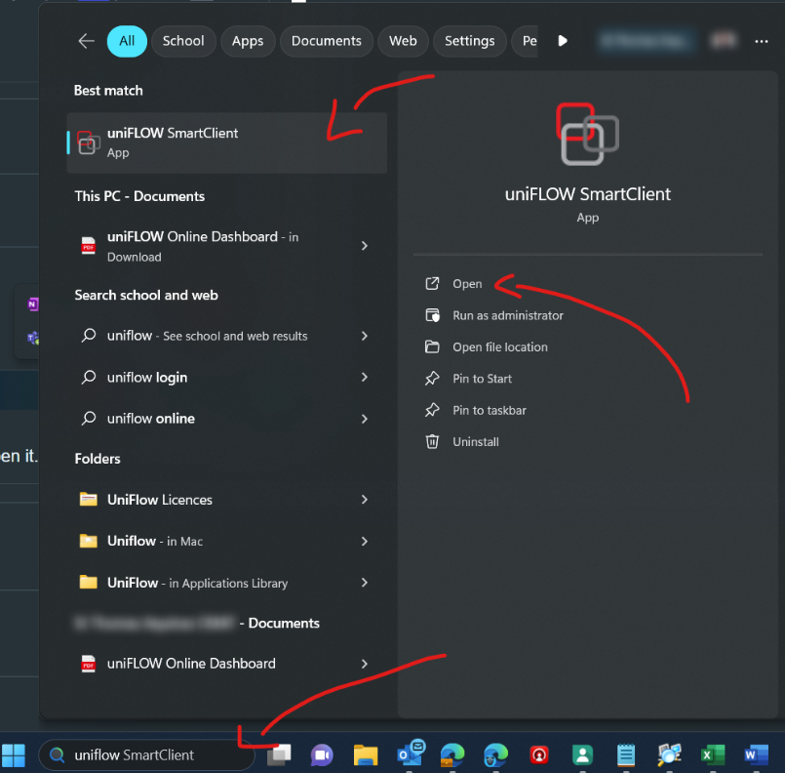Choose Pin to Start
This screenshot has width=785, height=773.
(482, 379)
